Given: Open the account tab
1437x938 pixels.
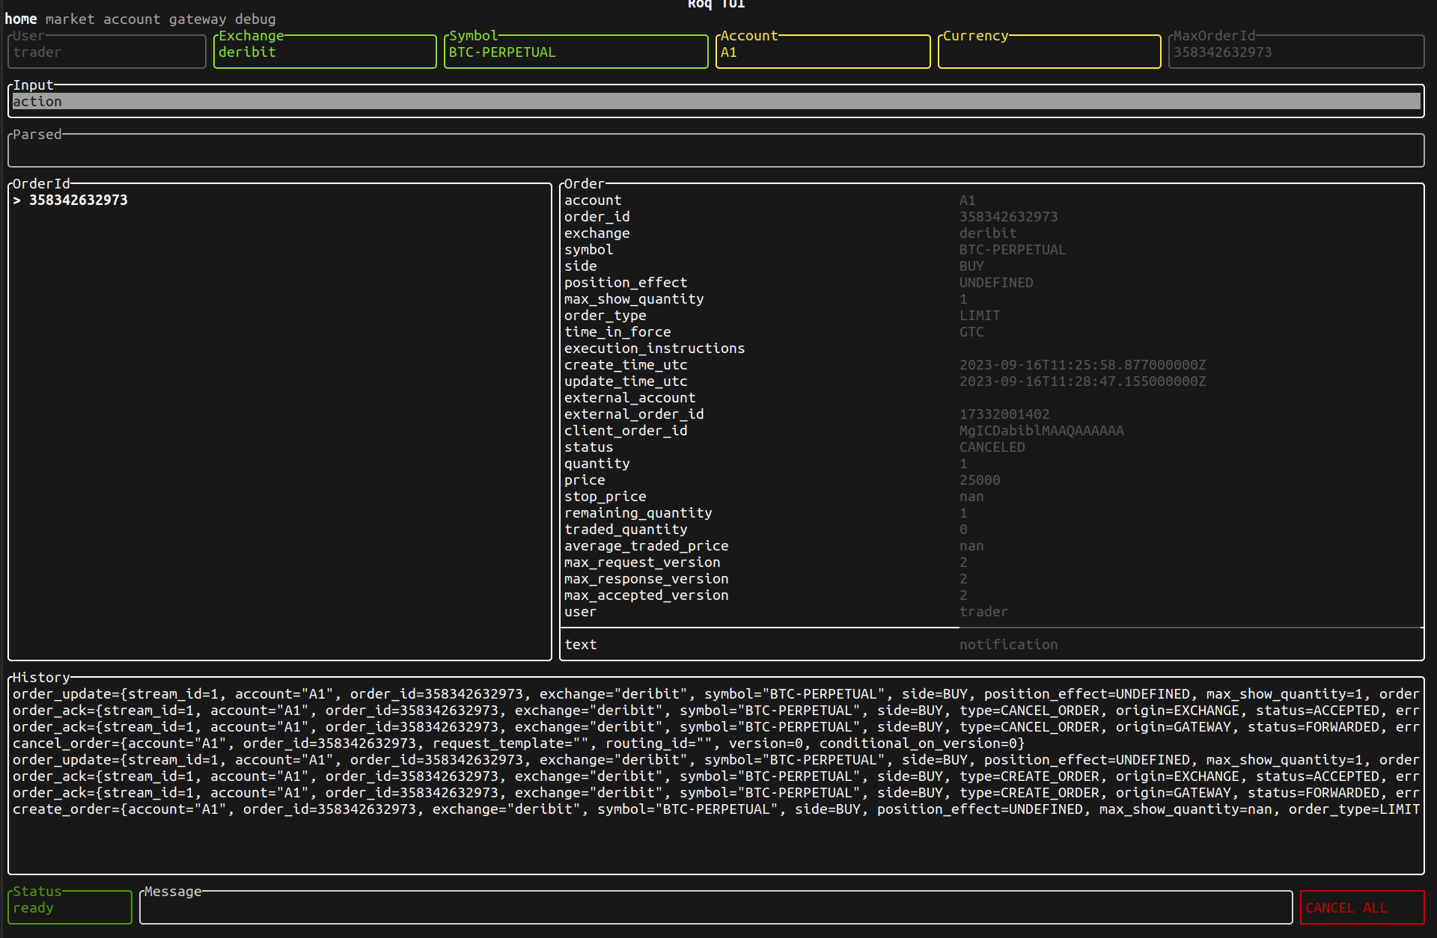Looking at the screenshot, I should pos(132,19).
